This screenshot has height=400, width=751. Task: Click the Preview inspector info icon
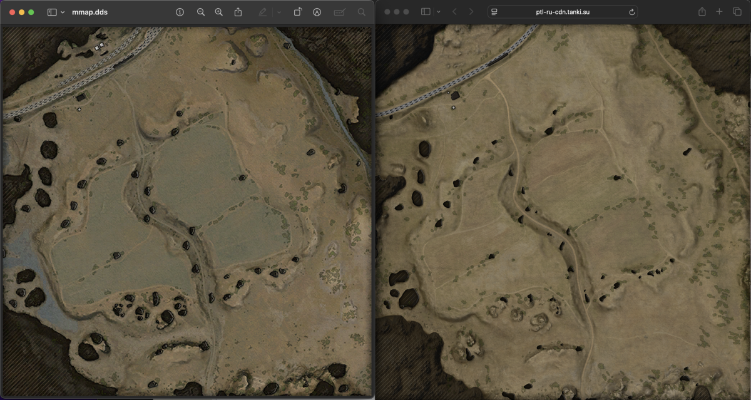pos(180,12)
